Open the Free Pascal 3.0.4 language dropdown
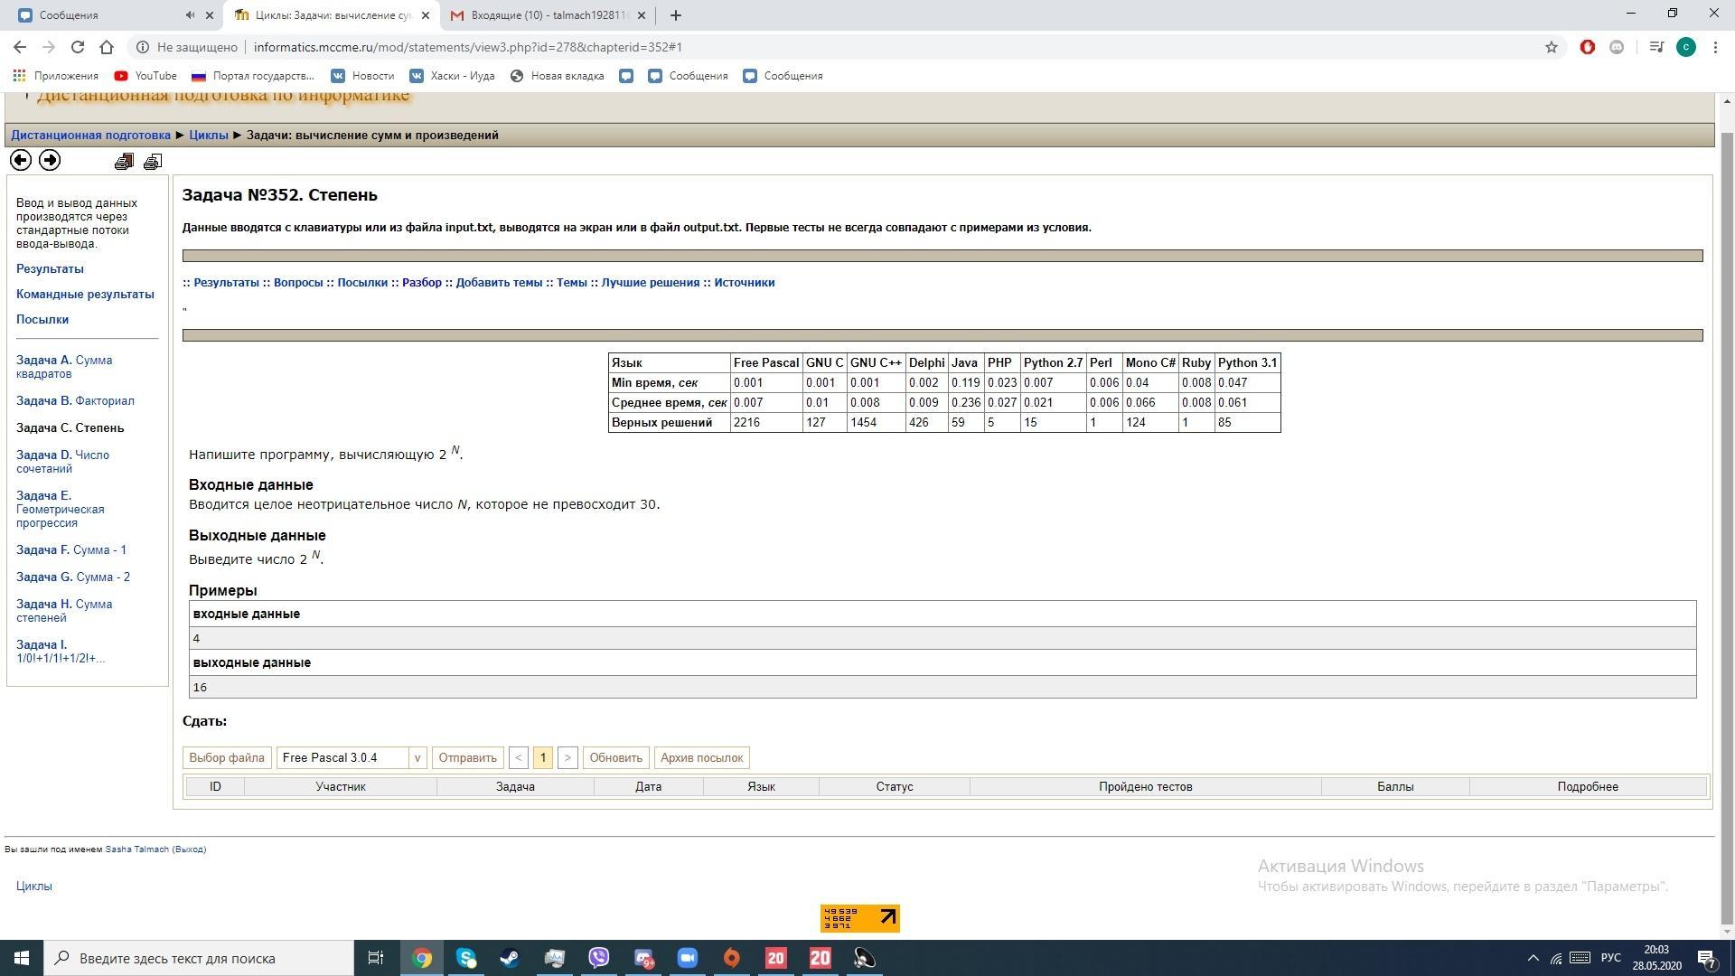1735x976 pixels. [x=351, y=757]
